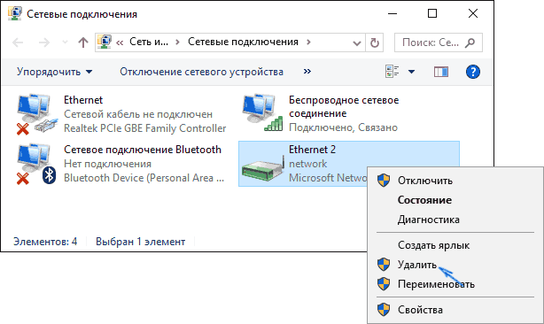
Task: Minimize the Сетевые подключения window
Action: point(392,14)
